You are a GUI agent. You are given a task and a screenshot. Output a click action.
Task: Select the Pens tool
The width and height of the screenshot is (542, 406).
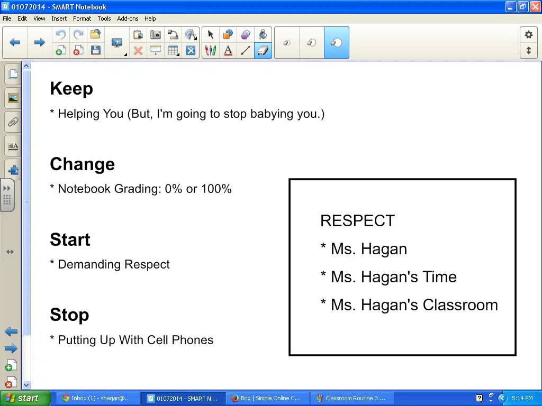[211, 51]
